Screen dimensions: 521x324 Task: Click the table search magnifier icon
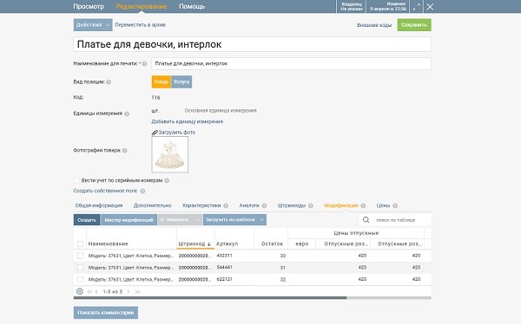[x=366, y=220]
